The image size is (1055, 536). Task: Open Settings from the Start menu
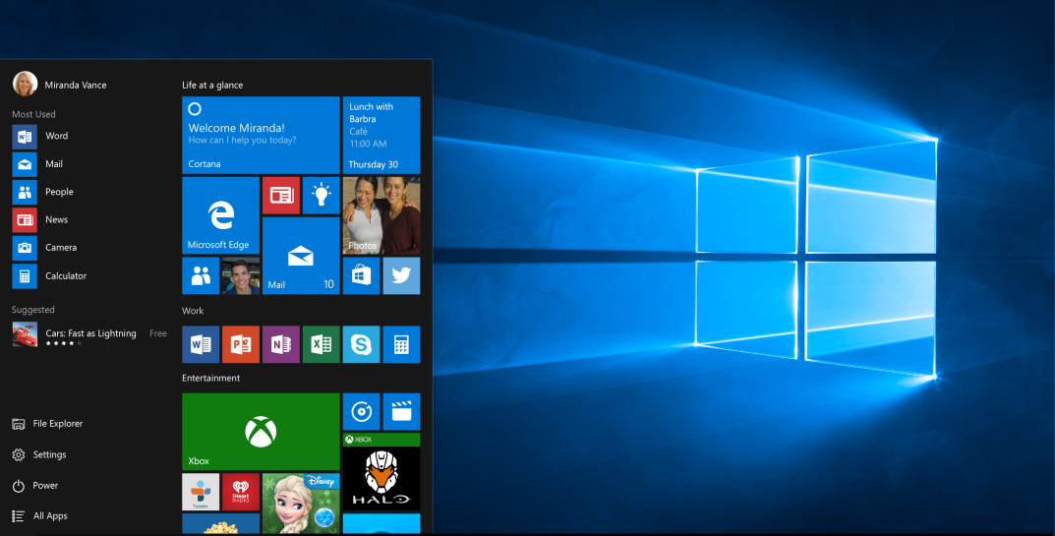click(39, 455)
